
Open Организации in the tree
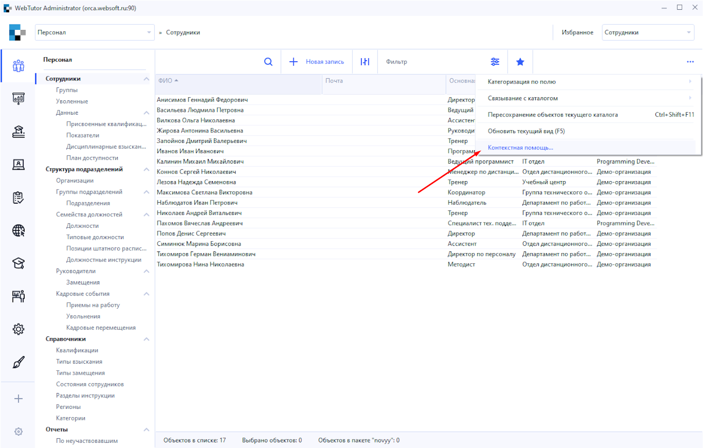75,181
